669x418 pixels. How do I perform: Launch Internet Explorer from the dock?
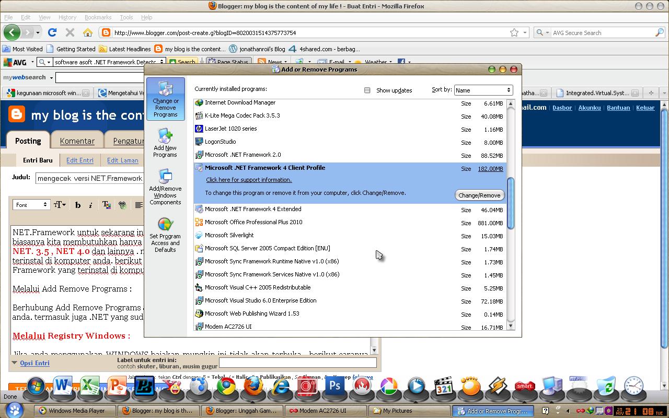tap(281, 387)
